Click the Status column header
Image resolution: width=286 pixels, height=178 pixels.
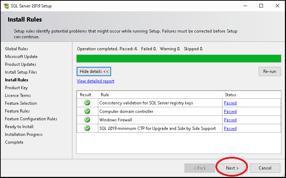tap(252, 95)
